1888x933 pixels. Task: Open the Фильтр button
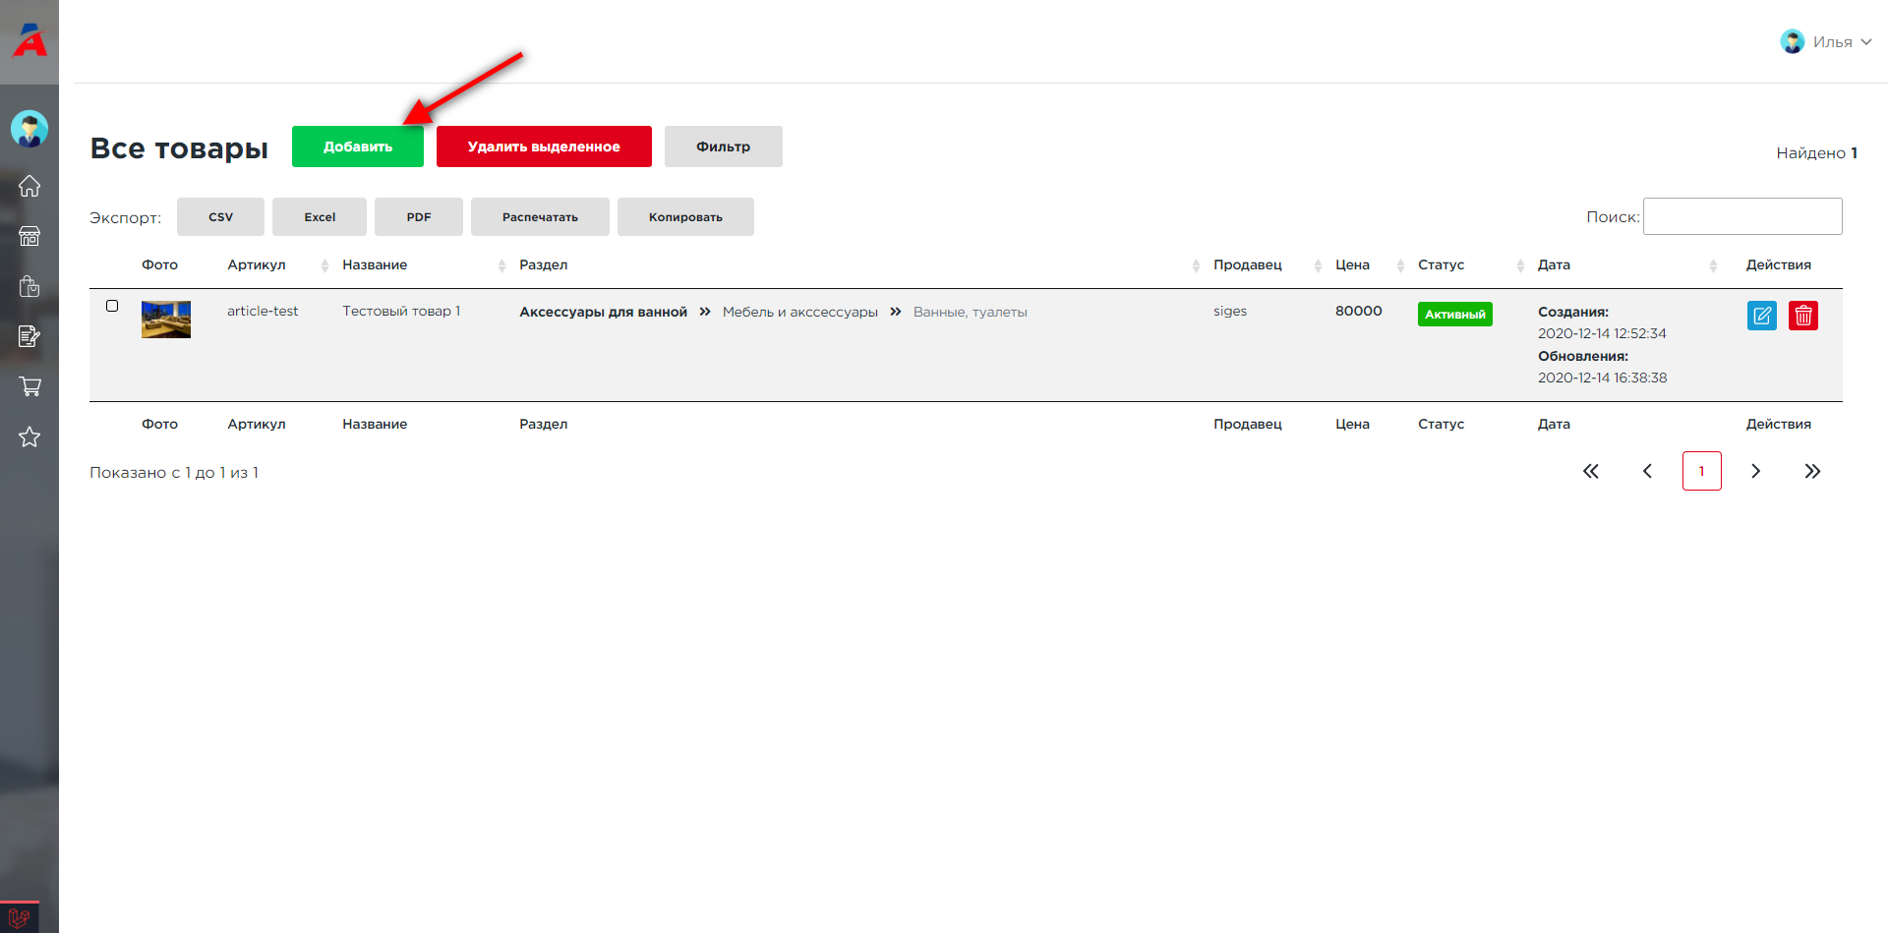point(724,146)
